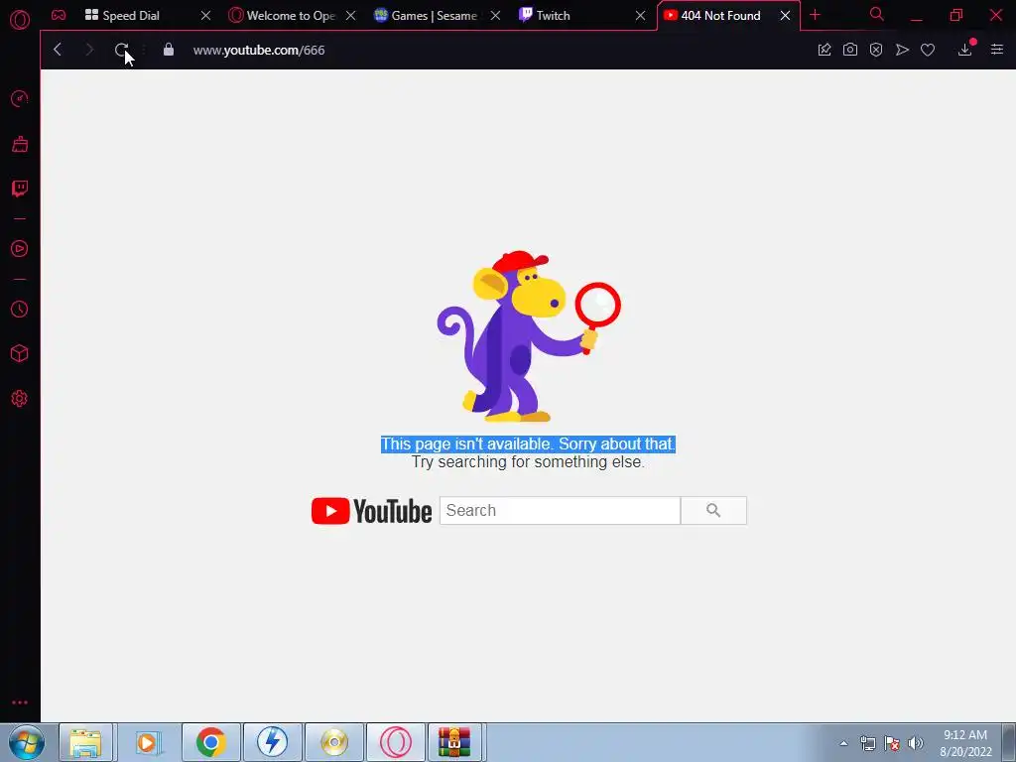Take a snapshot with camera icon
Image resolution: width=1016 pixels, height=762 pixels.
(x=850, y=50)
